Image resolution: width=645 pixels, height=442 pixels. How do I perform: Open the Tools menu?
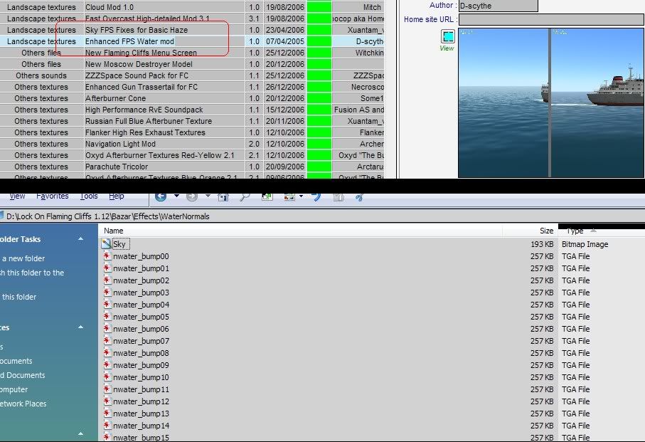pos(89,196)
